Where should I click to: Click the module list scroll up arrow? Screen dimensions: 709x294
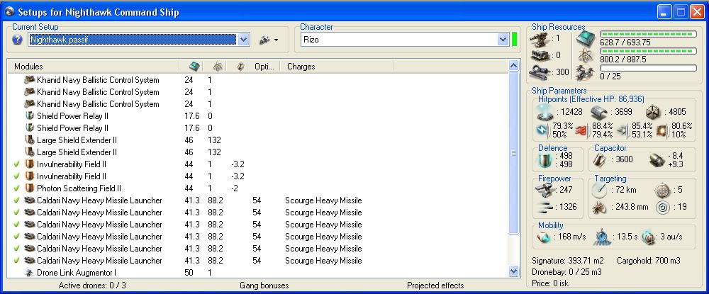click(x=513, y=66)
